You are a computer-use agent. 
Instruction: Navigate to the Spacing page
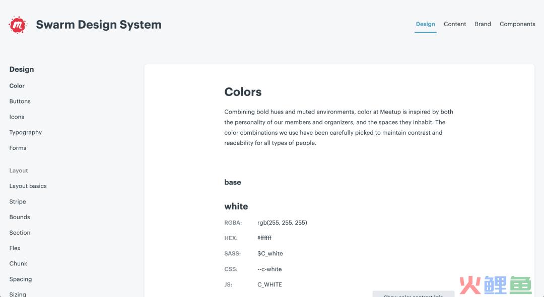pyautogui.click(x=21, y=279)
